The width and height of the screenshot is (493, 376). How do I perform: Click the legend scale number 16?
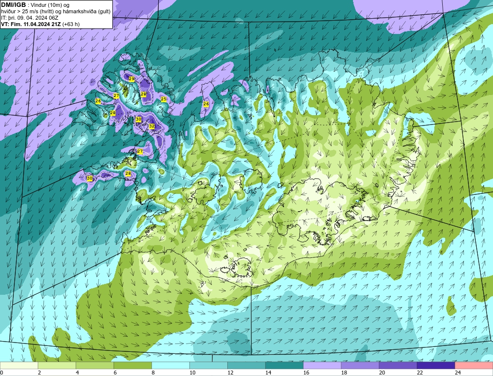tap(306, 373)
